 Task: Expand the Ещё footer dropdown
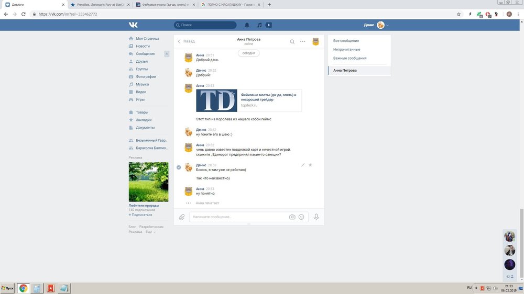[x=150, y=232]
